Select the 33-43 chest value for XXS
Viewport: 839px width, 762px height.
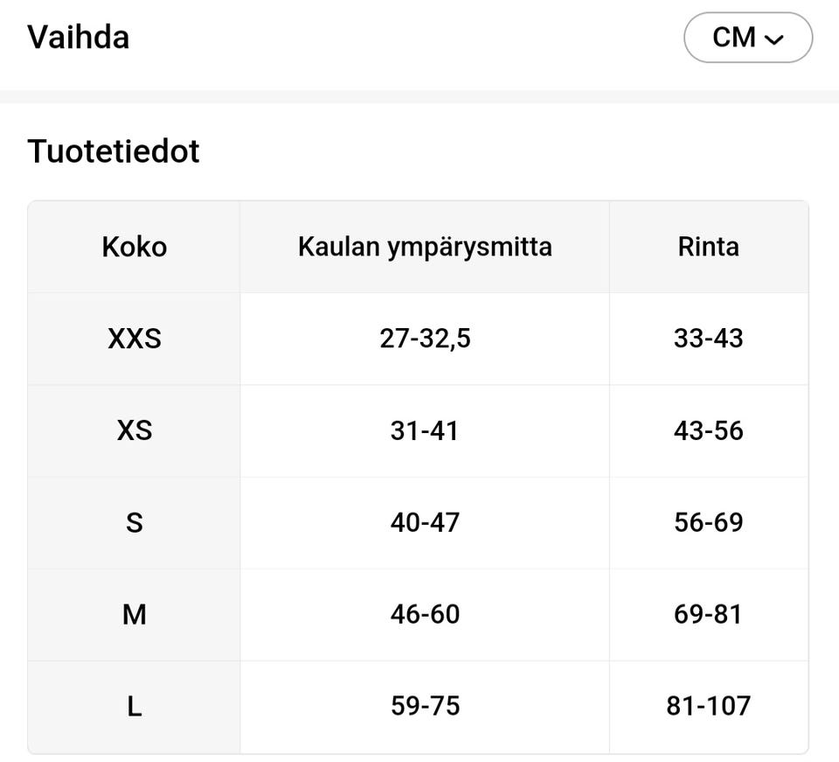point(709,338)
